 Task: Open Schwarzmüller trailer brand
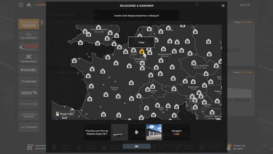click(29, 104)
